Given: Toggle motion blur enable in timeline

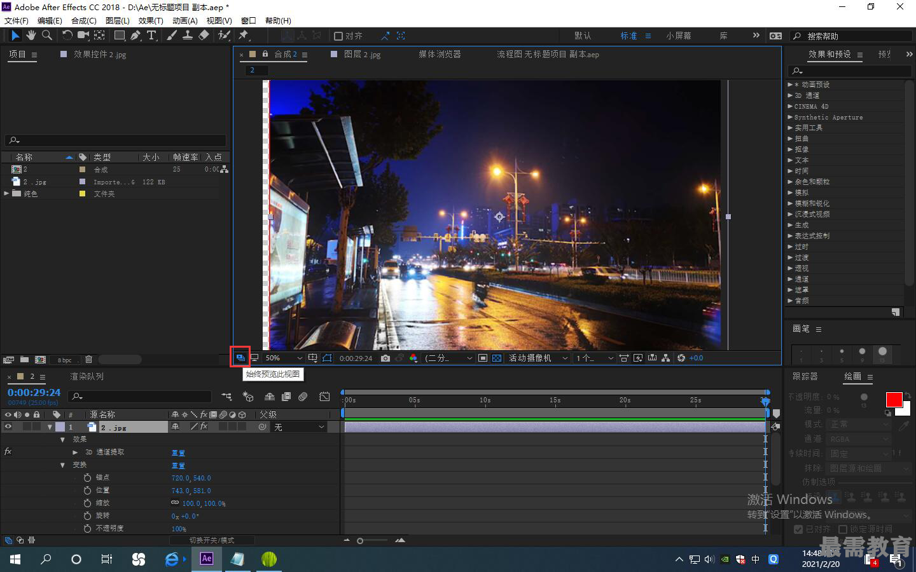Looking at the screenshot, I should point(303,397).
